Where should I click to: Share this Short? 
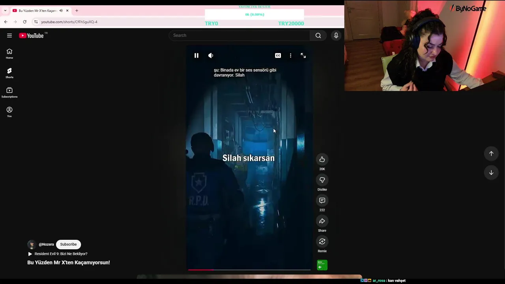click(x=322, y=221)
